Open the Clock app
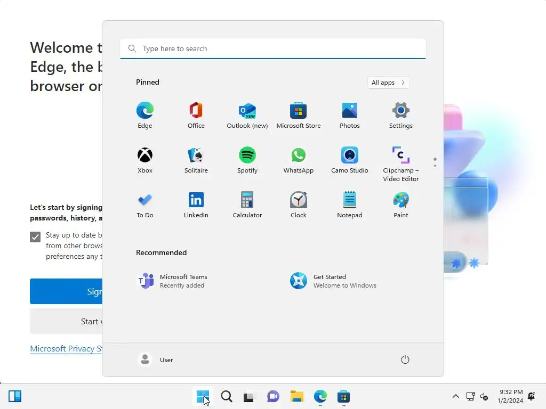Viewport: 546px width, 409px height. (299, 205)
